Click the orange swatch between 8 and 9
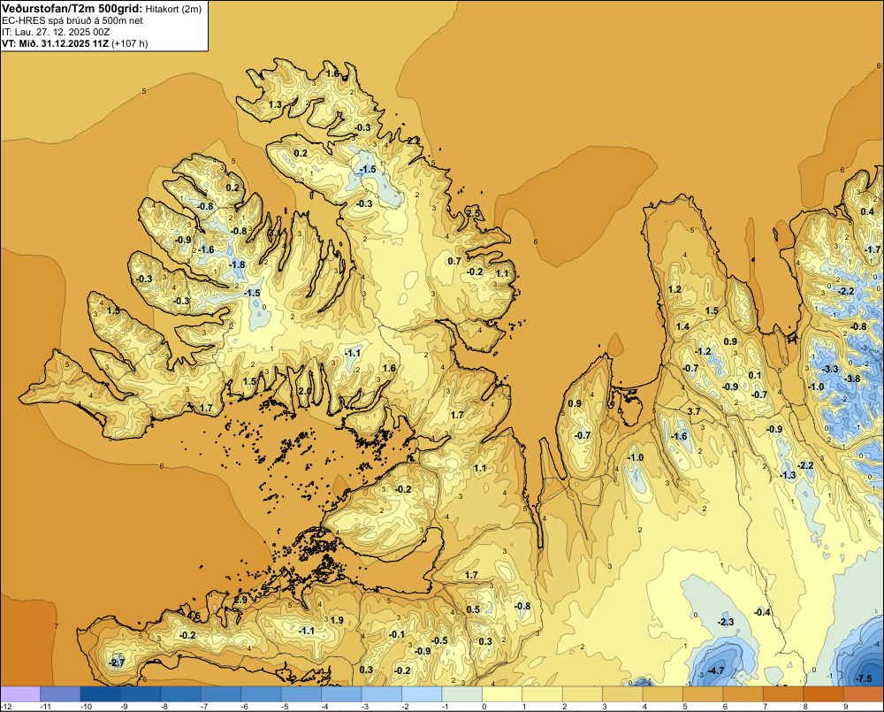This screenshot has width=884, height=712. [x=824, y=694]
